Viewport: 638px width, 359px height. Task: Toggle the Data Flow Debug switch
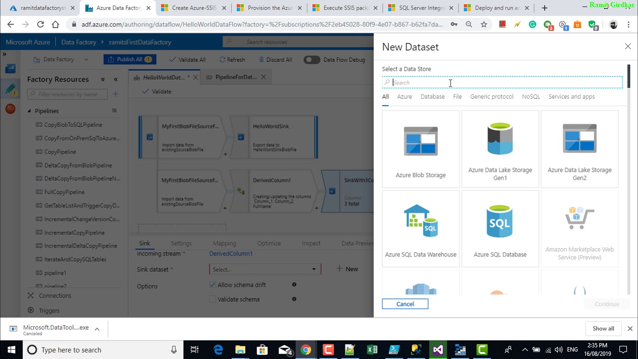click(312, 60)
